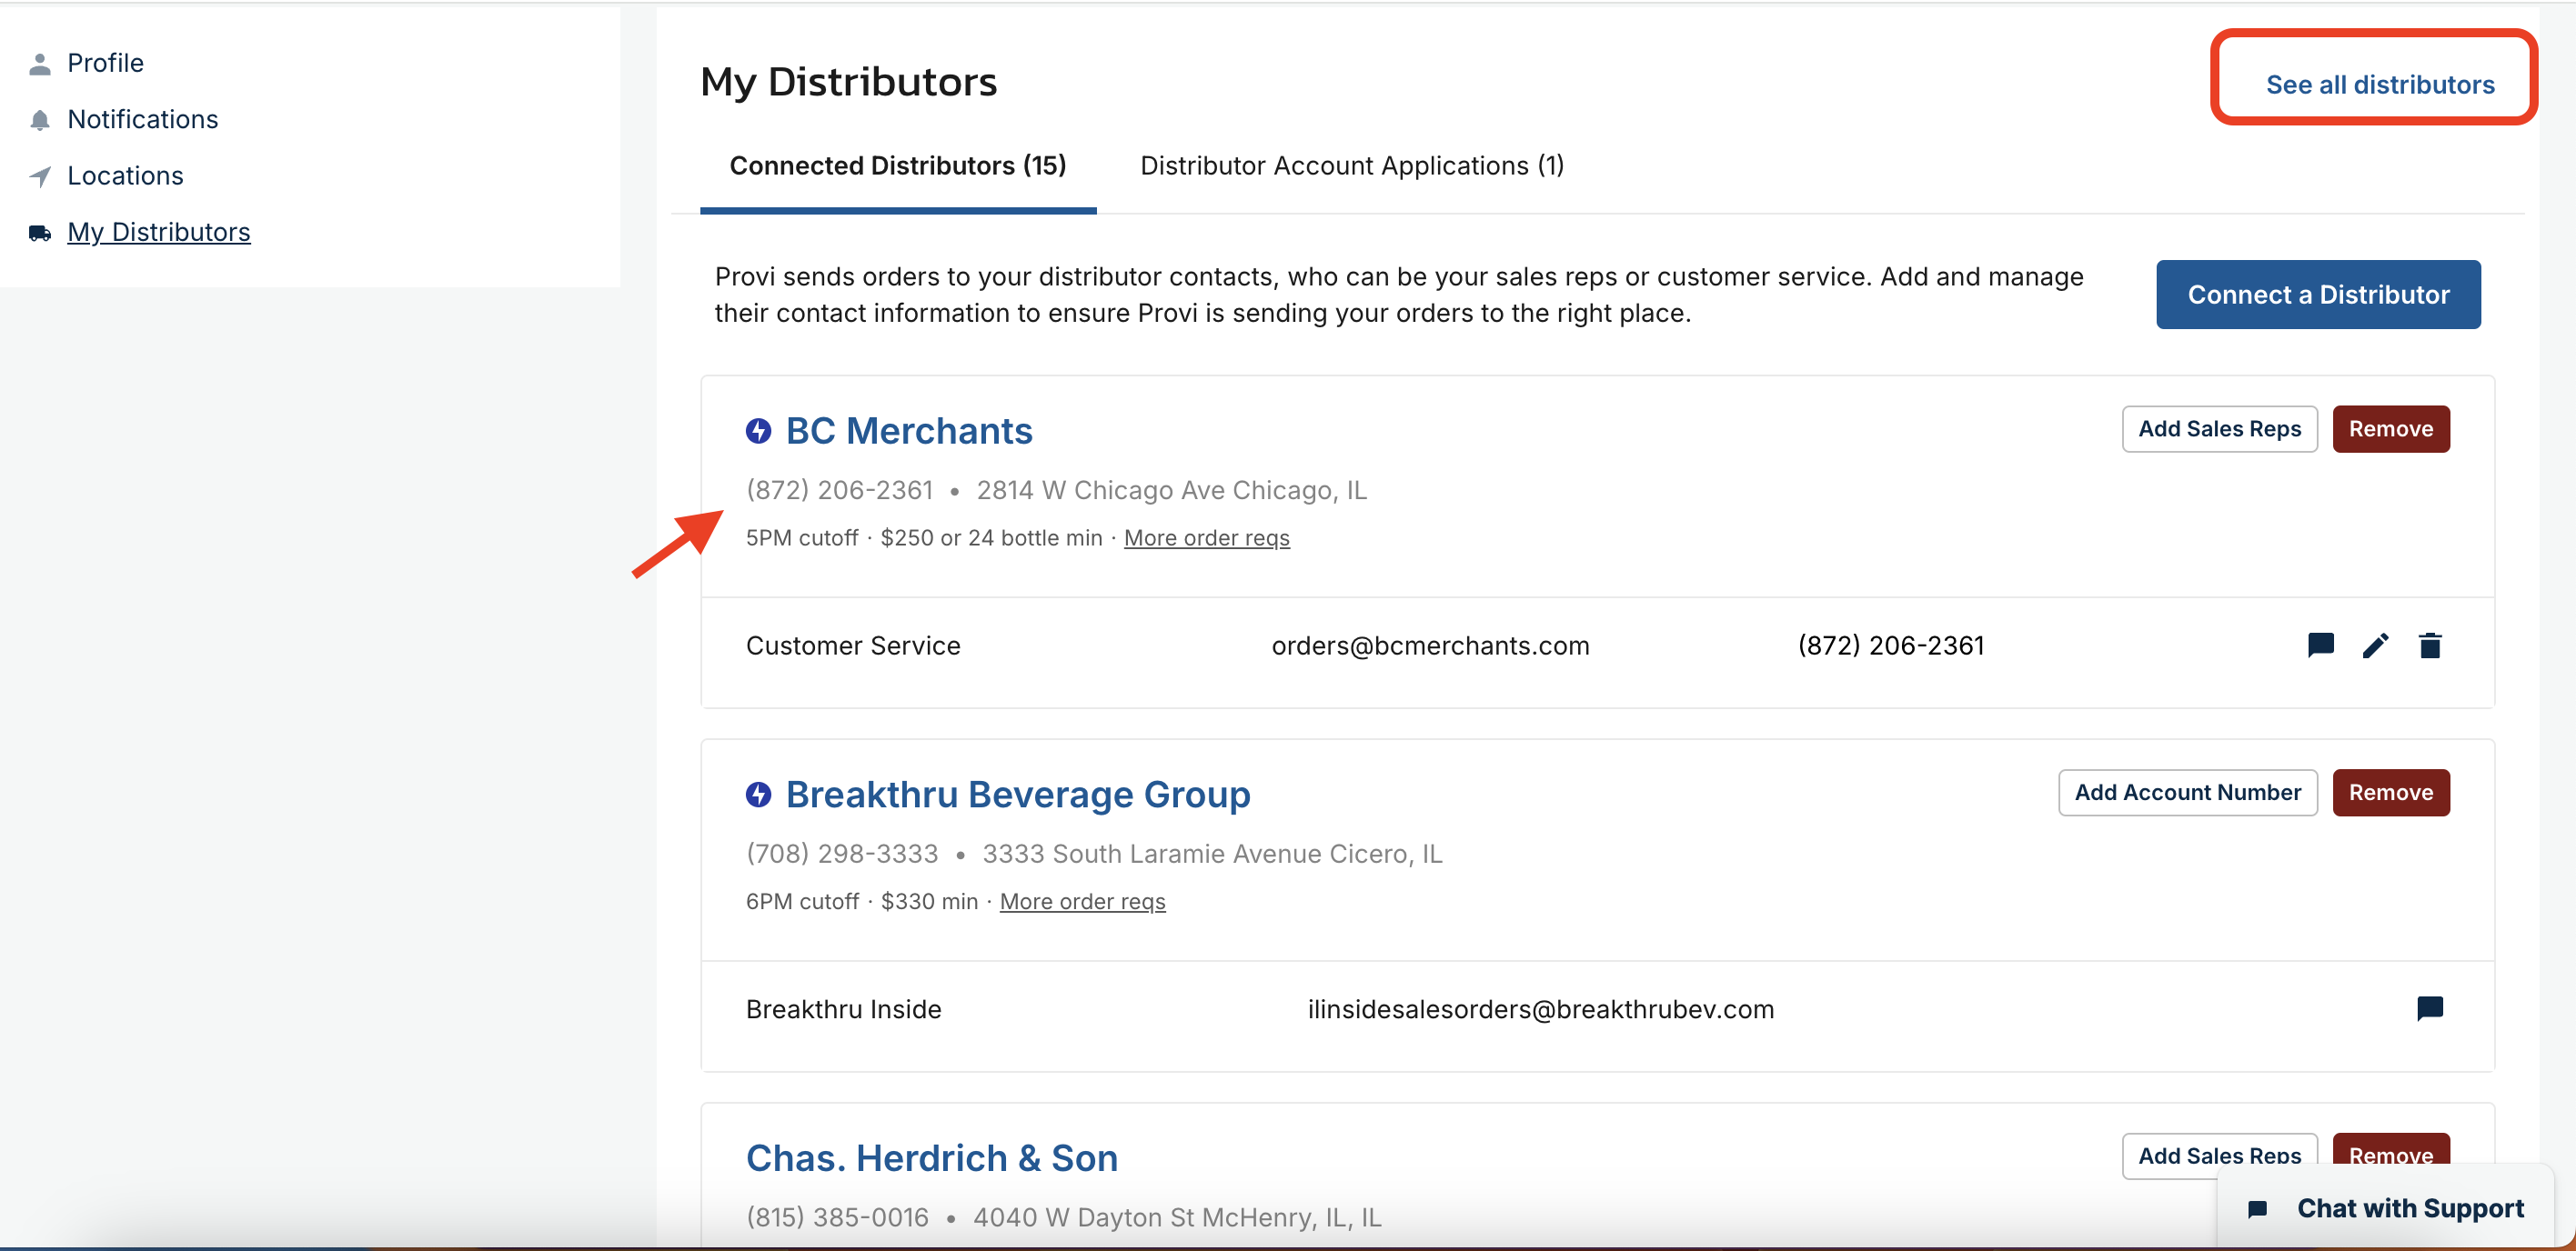The width and height of the screenshot is (2576, 1251).
Task: Click the Locations arrow icon
Action: point(39,175)
